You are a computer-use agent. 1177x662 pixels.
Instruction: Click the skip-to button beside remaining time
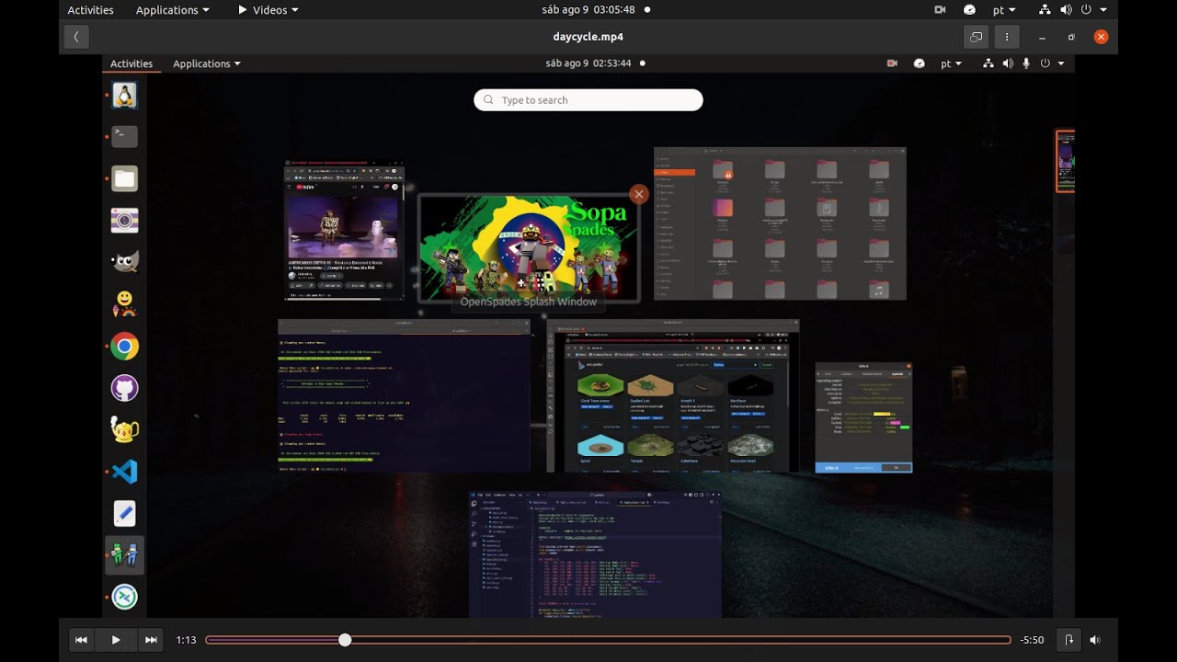click(x=1068, y=640)
